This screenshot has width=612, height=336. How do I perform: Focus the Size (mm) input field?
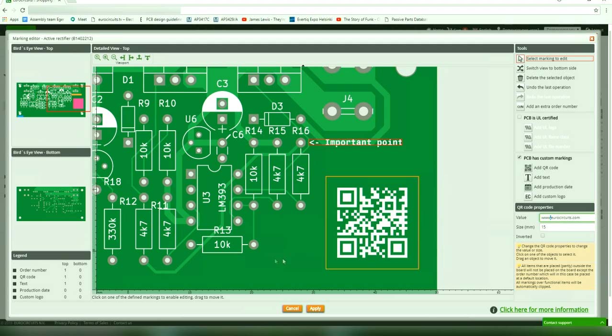[x=567, y=227]
